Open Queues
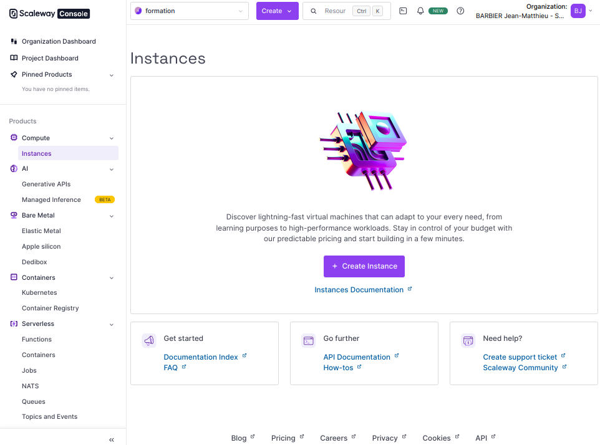This screenshot has width=600, height=445. (33, 401)
